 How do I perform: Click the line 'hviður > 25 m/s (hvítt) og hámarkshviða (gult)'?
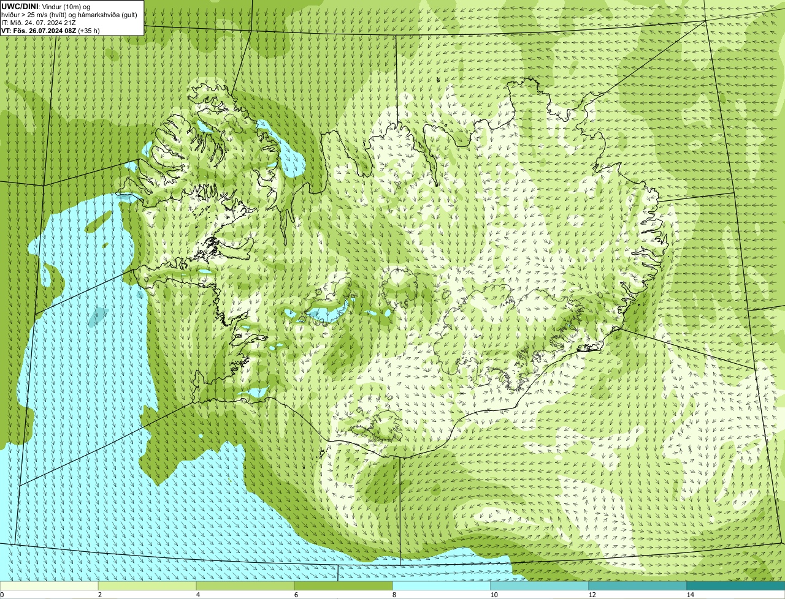[x=69, y=15]
